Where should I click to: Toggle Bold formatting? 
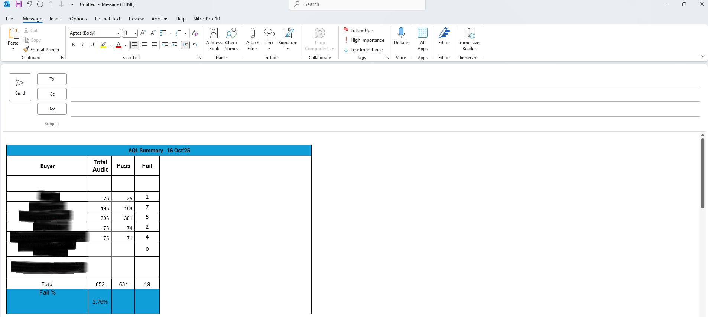(73, 45)
